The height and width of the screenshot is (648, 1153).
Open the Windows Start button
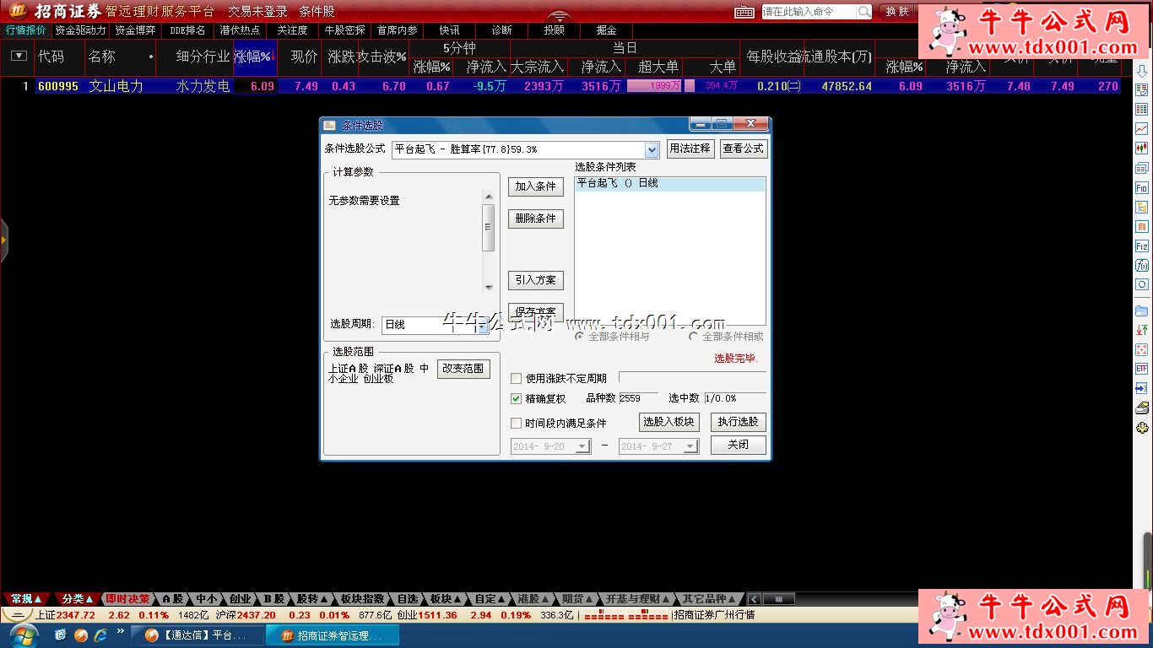(23, 635)
